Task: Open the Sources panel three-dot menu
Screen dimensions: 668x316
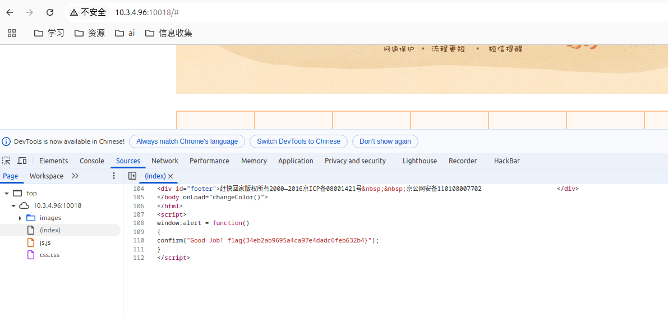Action: [x=114, y=176]
